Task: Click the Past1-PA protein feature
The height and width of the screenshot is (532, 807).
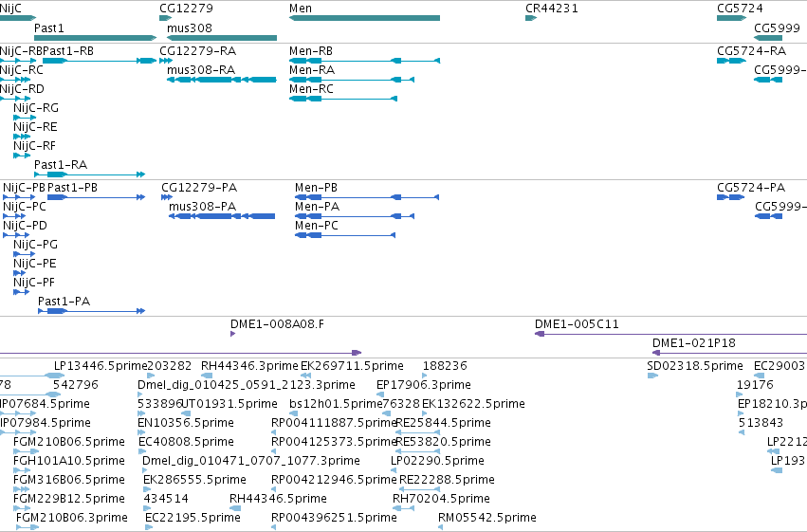Action: [x=92, y=311]
